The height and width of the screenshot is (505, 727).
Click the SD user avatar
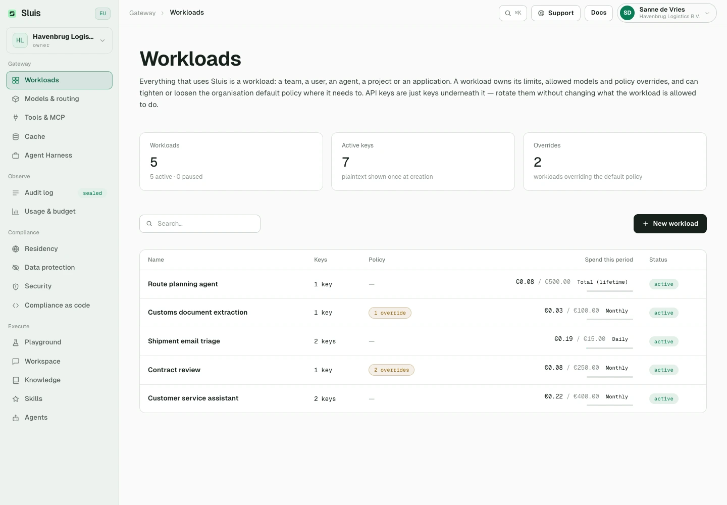click(628, 13)
